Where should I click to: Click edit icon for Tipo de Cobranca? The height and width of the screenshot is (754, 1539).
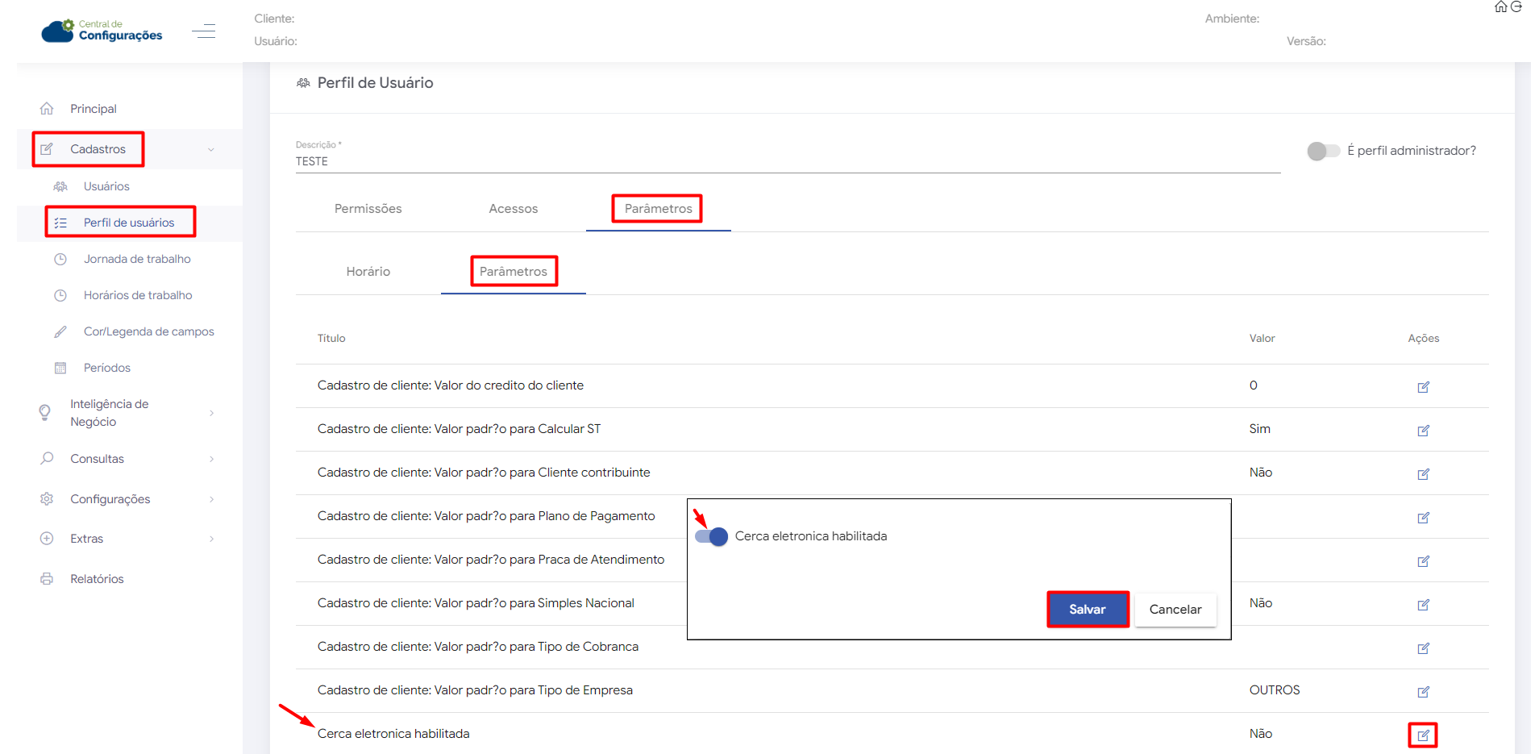tap(1423, 648)
